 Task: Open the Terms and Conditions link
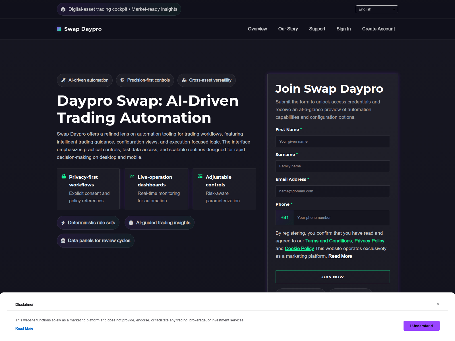(x=328, y=241)
